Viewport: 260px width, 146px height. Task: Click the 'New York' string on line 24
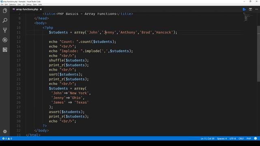tap(78, 93)
